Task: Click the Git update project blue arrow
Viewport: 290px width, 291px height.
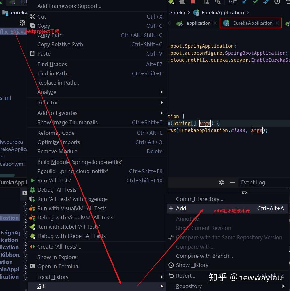Action: point(245,2)
